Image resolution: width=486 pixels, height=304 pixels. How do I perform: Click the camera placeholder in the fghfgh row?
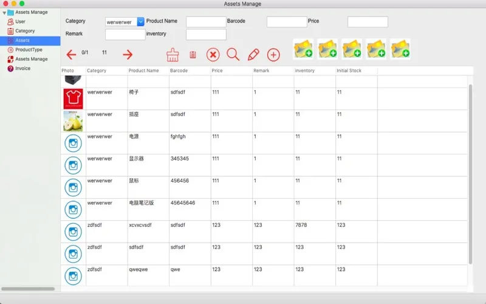tap(73, 143)
